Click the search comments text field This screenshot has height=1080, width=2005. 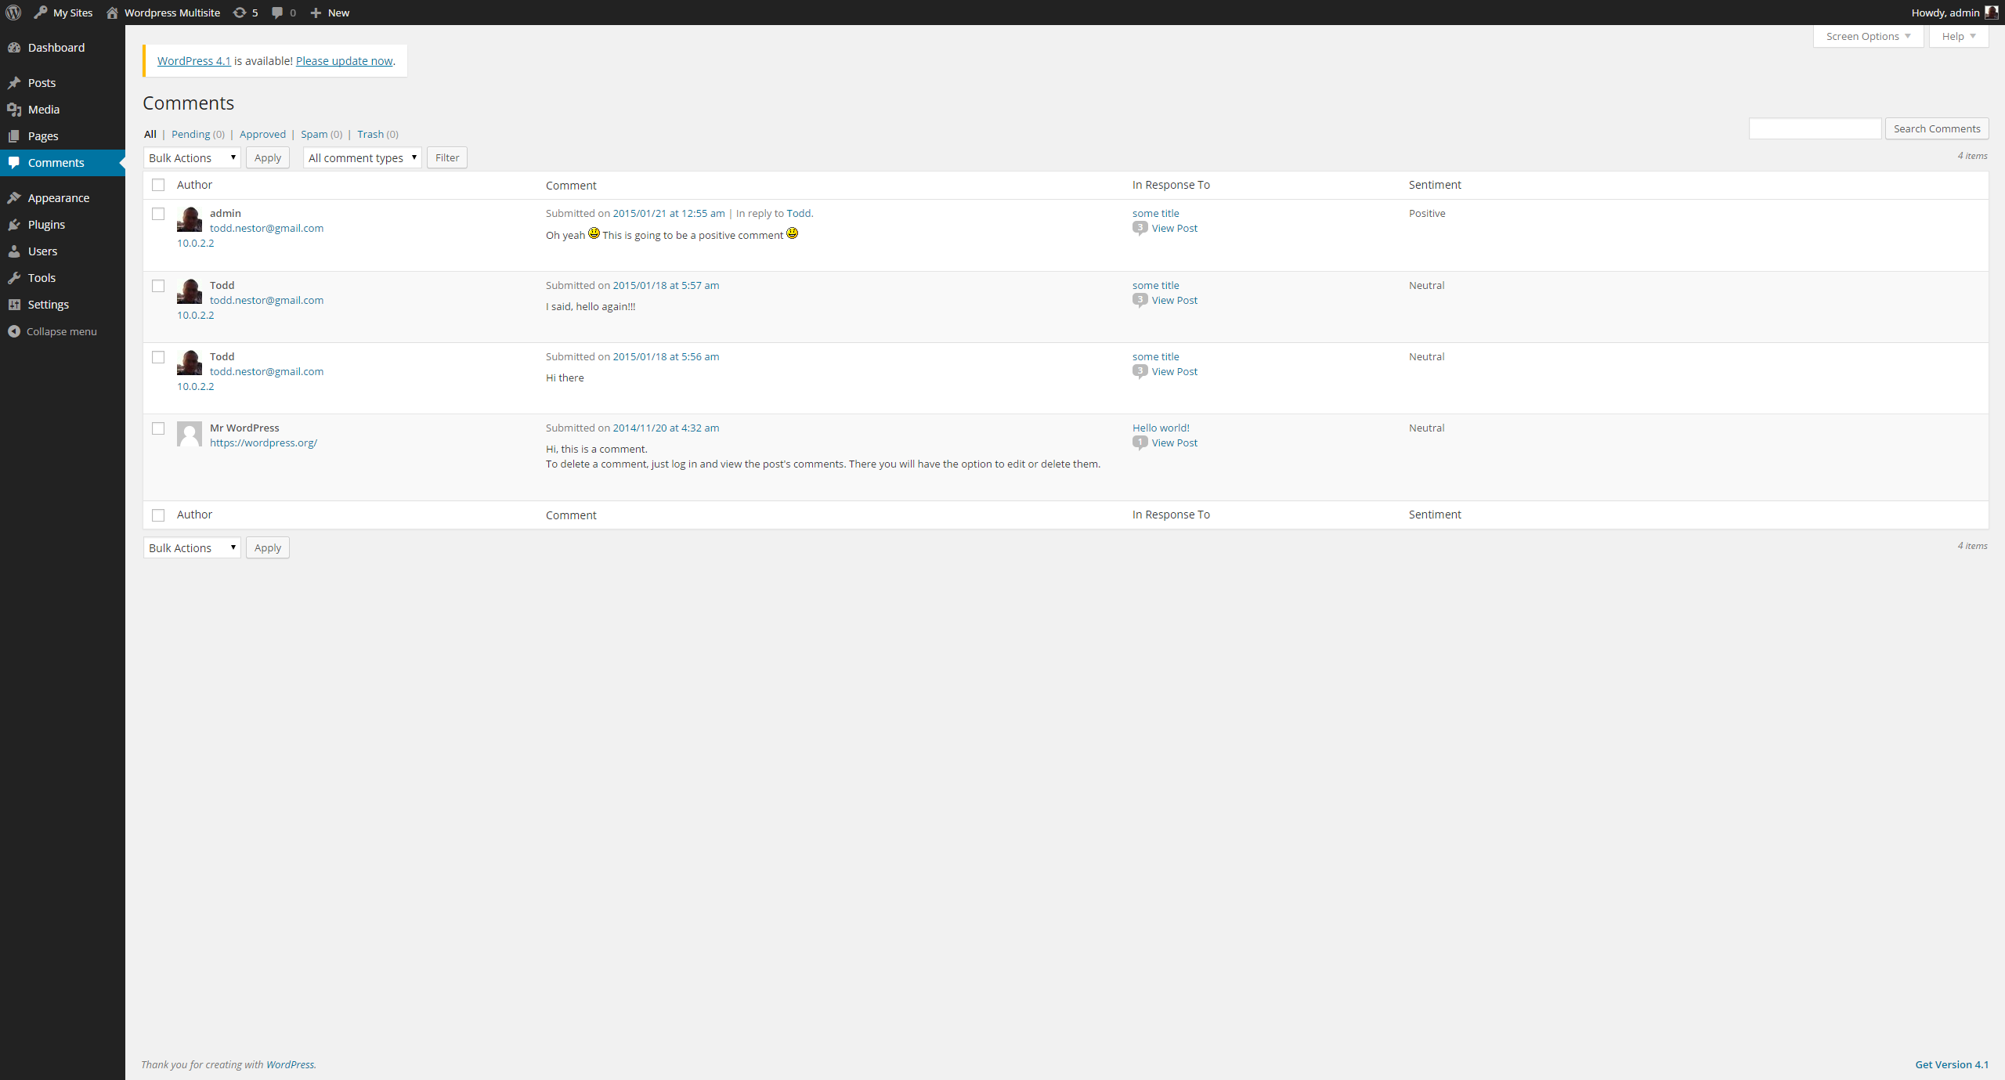point(1815,128)
